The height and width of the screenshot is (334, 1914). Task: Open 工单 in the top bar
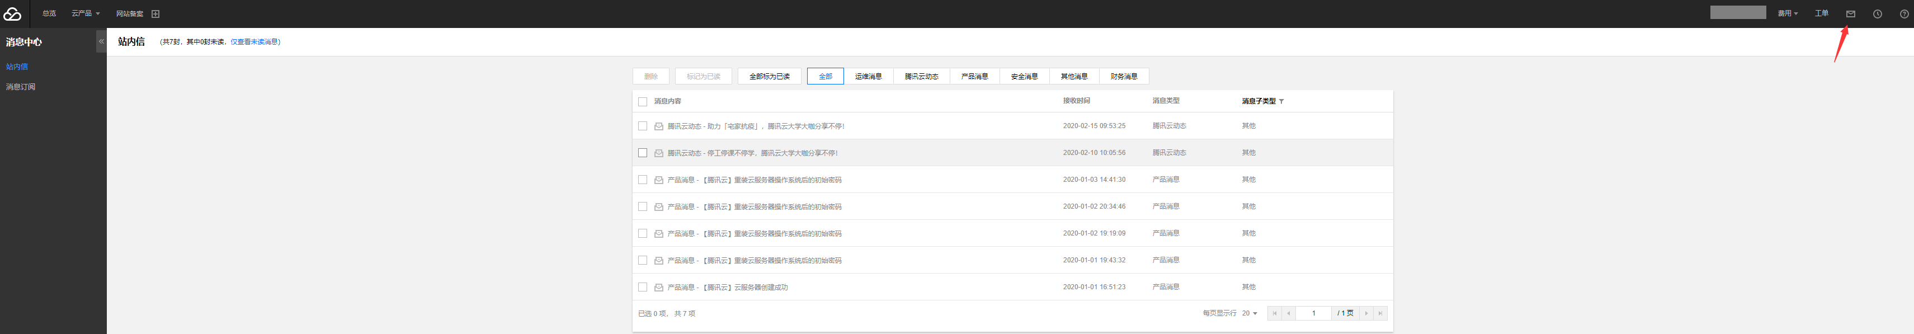click(1822, 13)
